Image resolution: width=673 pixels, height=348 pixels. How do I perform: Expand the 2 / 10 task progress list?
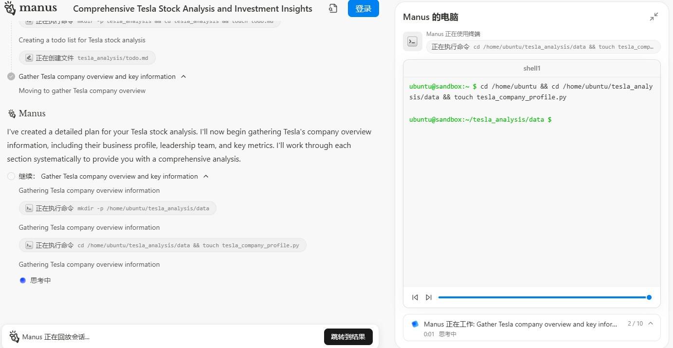point(651,324)
